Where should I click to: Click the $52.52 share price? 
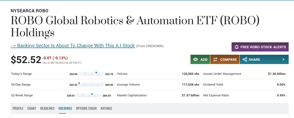point(26,60)
